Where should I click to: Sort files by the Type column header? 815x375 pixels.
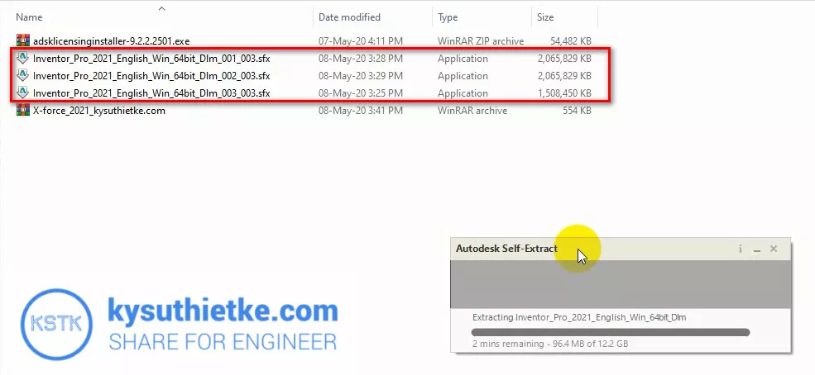click(448, 17)
